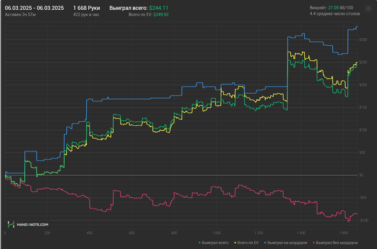The image size is (377, 249).
Task: Click the $100 y-axis label
Action: 363,130
